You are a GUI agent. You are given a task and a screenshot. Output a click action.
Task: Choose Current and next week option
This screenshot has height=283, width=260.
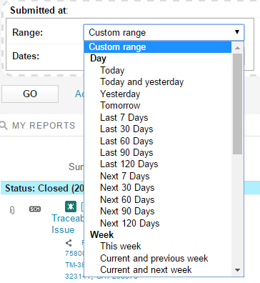coord(146,269)
